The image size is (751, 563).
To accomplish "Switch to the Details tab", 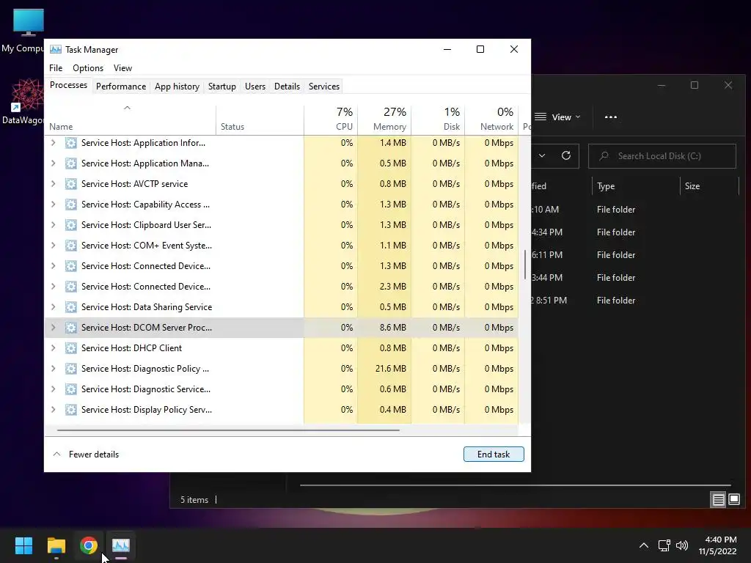I will tap(287, 87).
